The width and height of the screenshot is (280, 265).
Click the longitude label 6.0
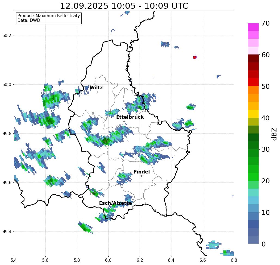click(108, 260)
